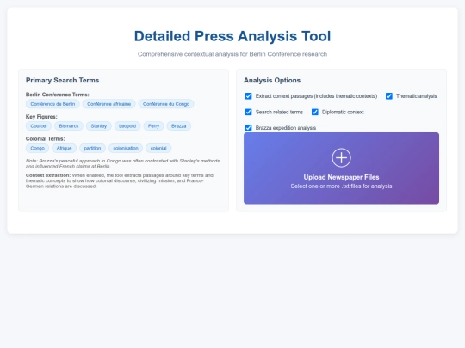Select the partition colonial term tag
The image size is (465, 348).
click(92, 149)
